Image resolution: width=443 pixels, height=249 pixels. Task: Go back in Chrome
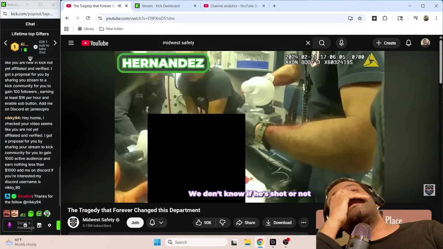pyautogui.click(x=67, y=18)
